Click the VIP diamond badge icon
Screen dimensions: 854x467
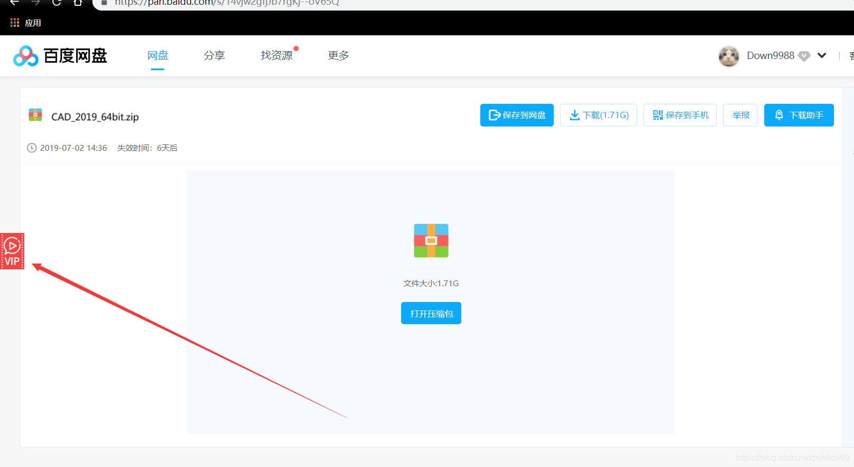pyautogui.click(x=804, y=56)
